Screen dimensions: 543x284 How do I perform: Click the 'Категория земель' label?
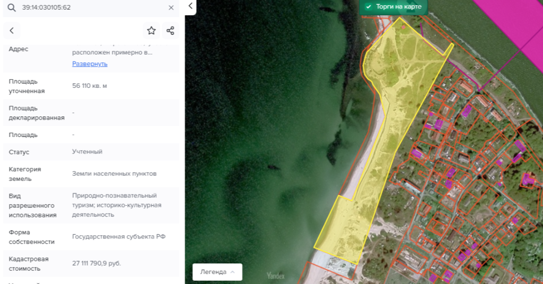(25, 174)
